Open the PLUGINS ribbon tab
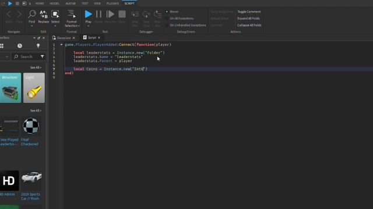This screenshot has width=373, height=209. (112, 3)
